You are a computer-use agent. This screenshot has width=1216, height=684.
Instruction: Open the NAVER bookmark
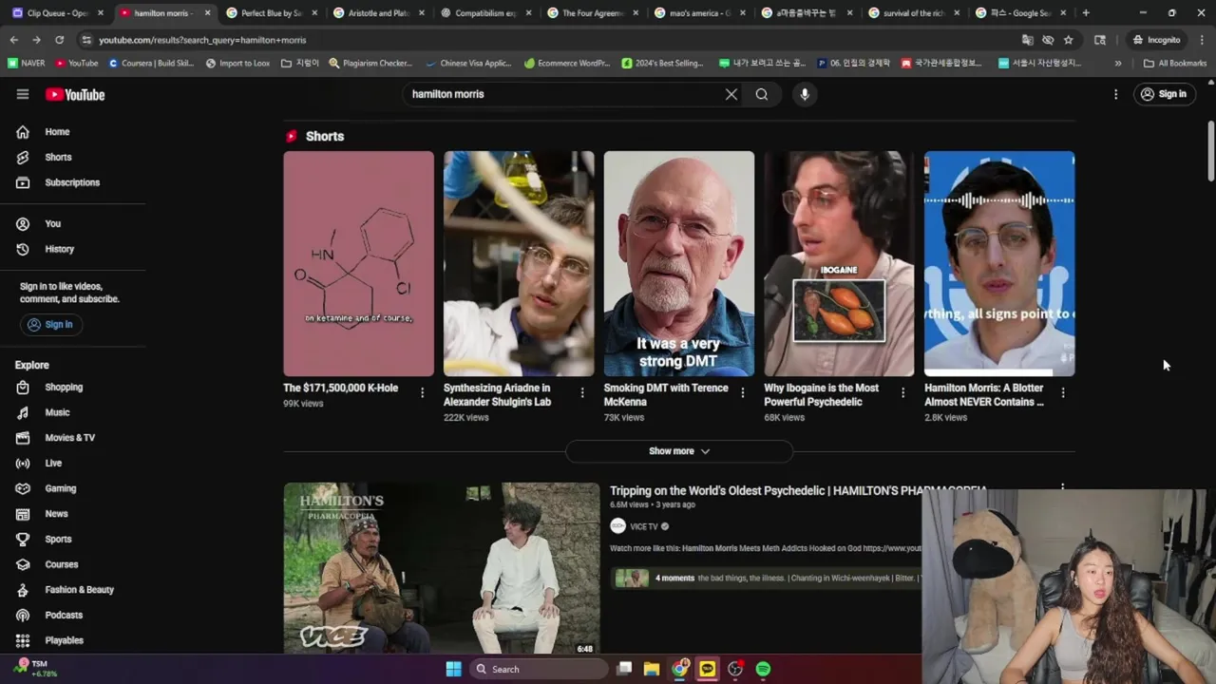[x=27, y=63]
